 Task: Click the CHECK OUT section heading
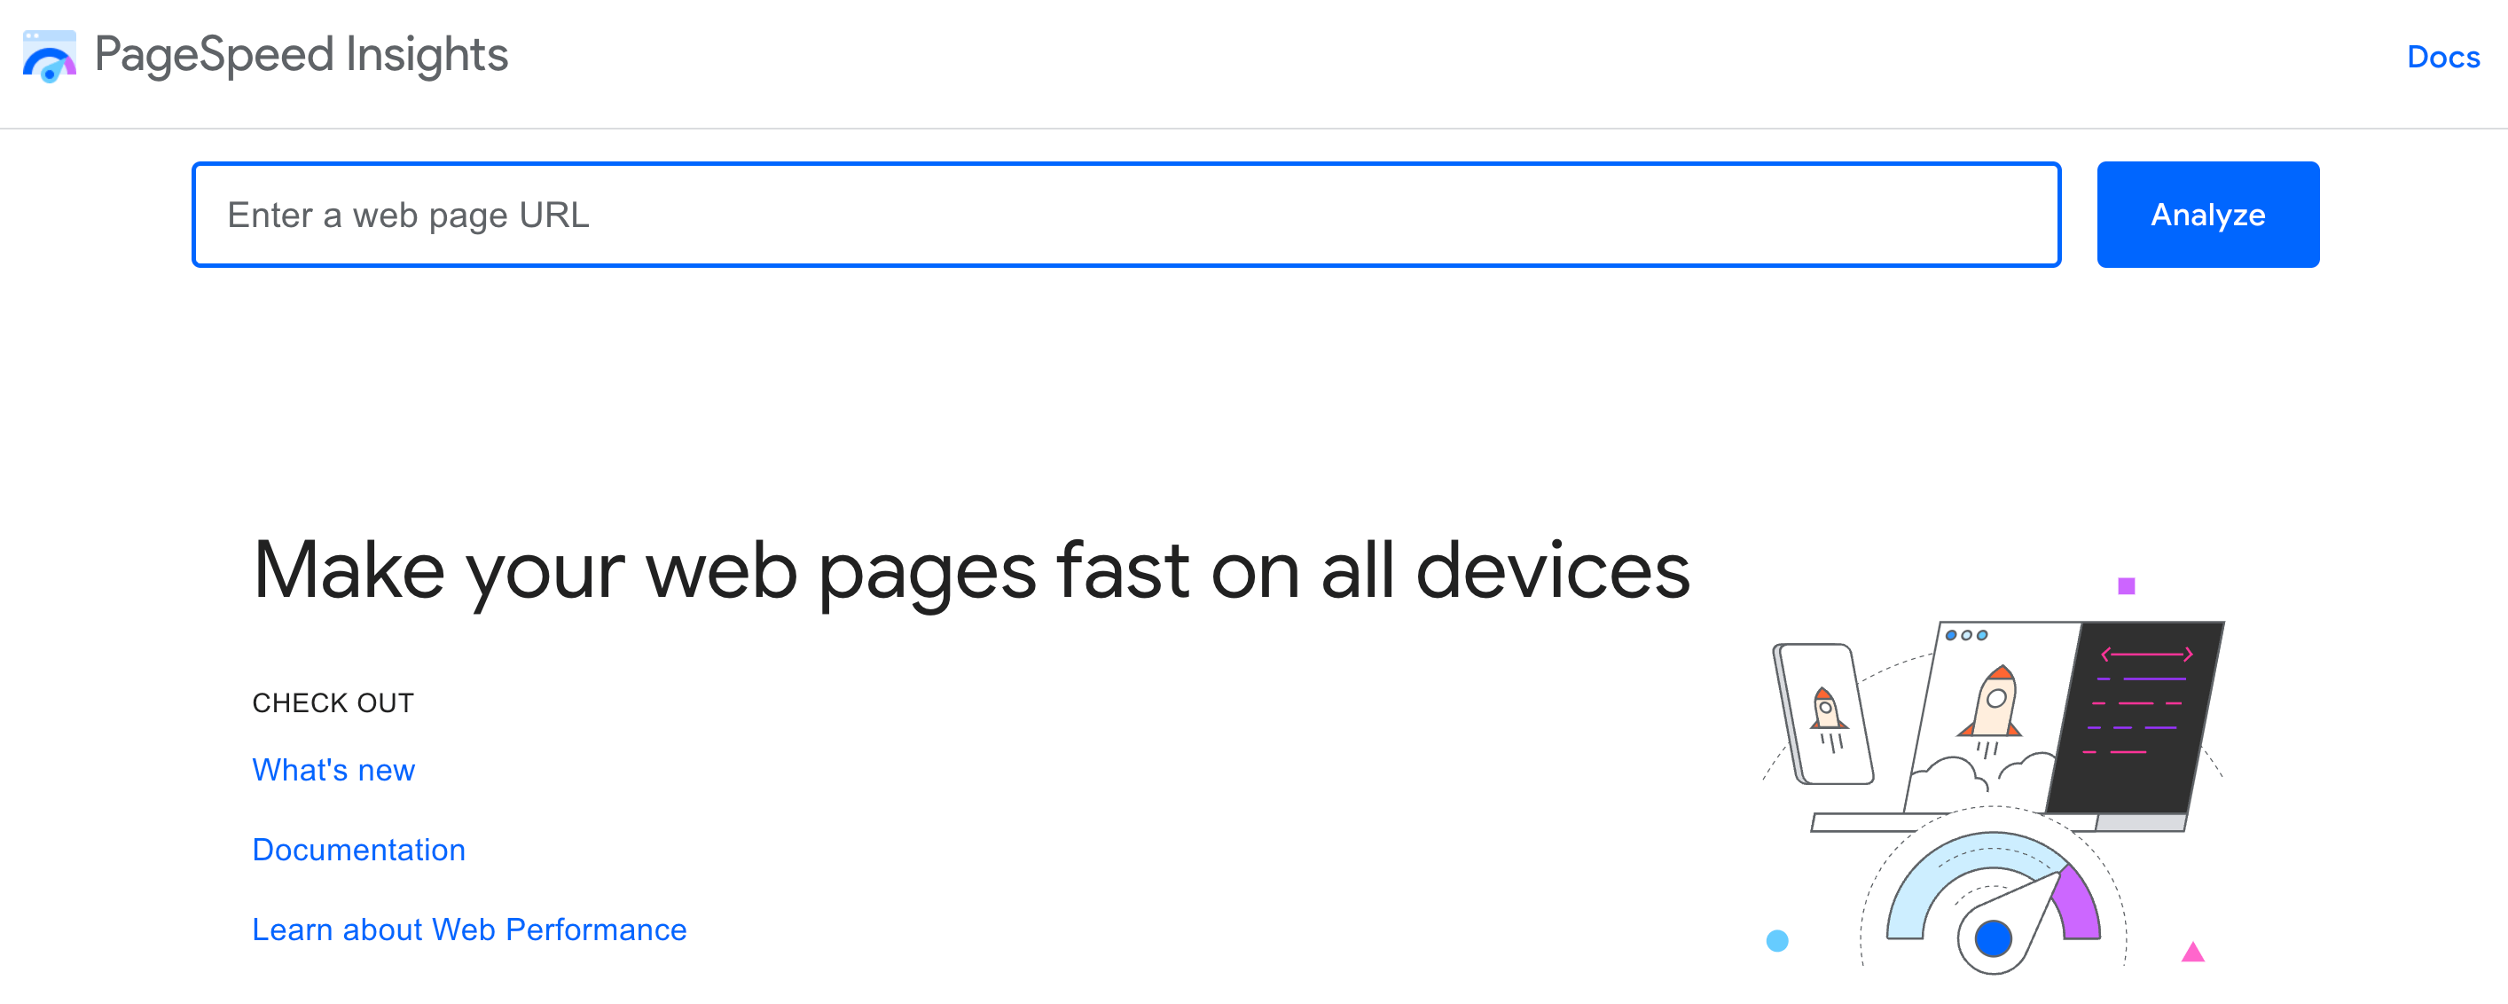[333, 702]
